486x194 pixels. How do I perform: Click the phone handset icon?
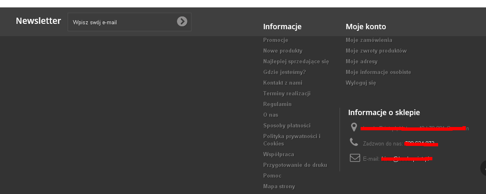[354, 142]
